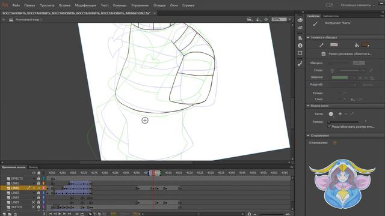Screen dimensions: 385x216
Task: Open the Просмотр menu
Action: point(47,5)
